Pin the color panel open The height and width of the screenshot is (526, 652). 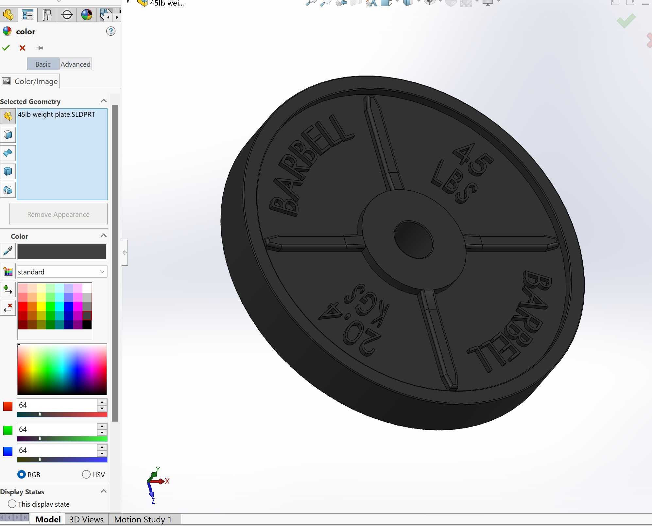(39, 48)
